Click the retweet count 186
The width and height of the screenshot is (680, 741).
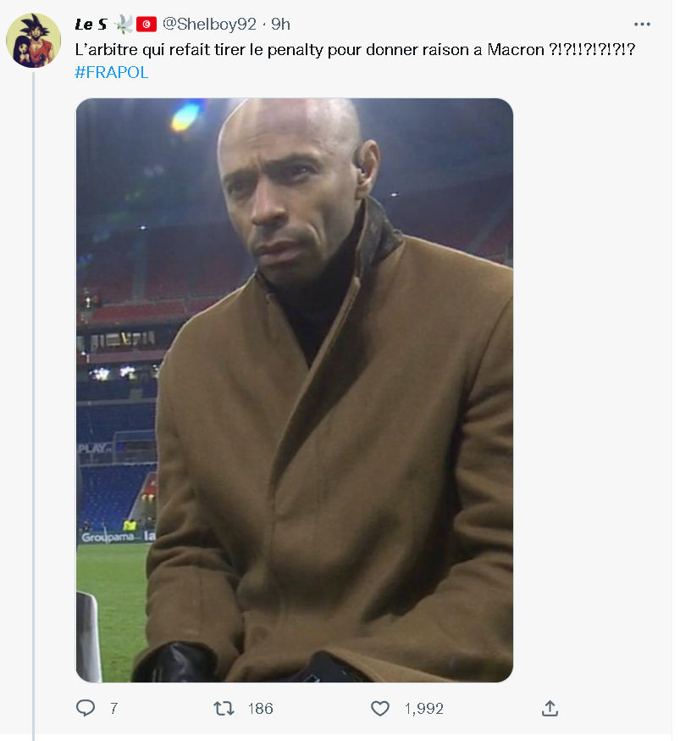tap(261, 708)
